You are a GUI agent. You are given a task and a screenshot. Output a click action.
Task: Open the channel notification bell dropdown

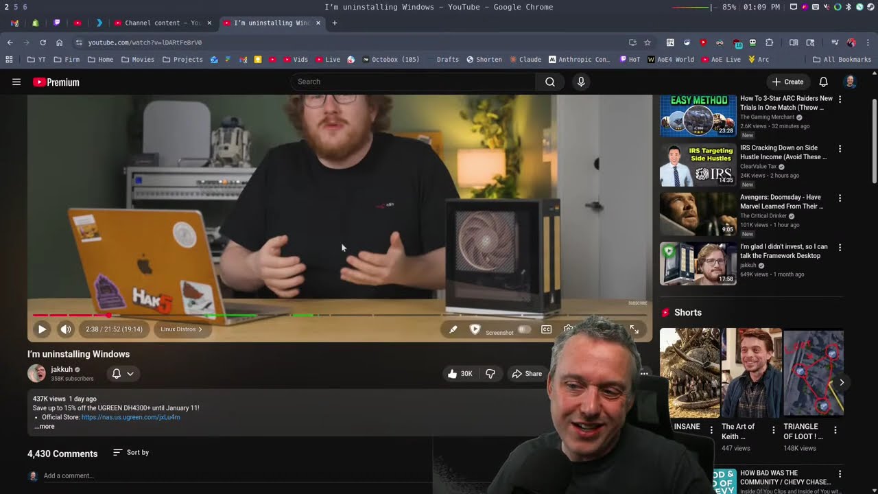(x=123, y=374)
